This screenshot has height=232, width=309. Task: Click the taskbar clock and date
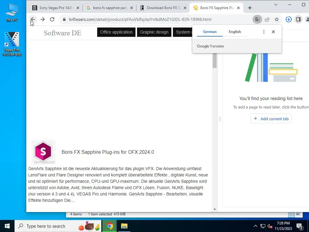point(283,226)
